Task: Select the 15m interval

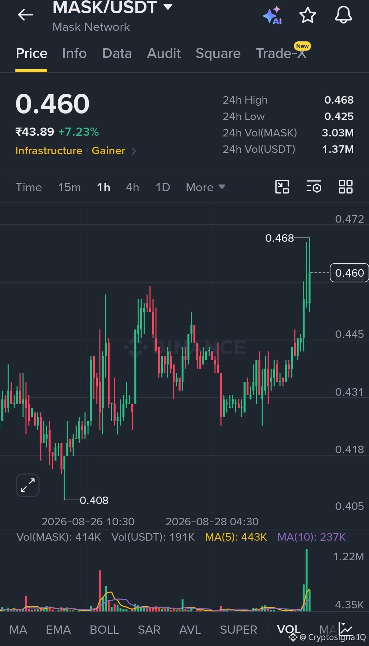Action: 69,187
